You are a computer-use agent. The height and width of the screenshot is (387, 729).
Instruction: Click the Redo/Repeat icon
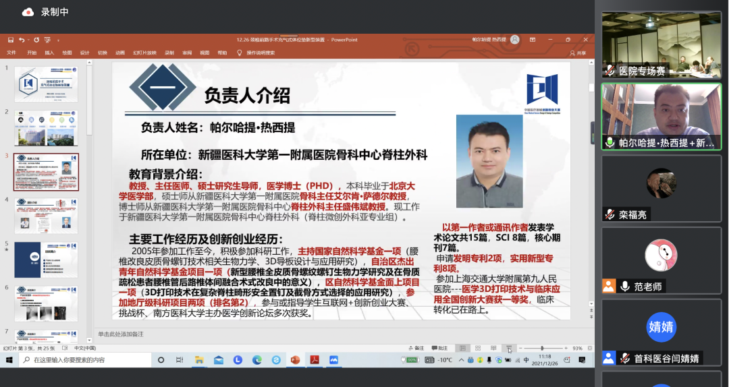click(36, 40)
